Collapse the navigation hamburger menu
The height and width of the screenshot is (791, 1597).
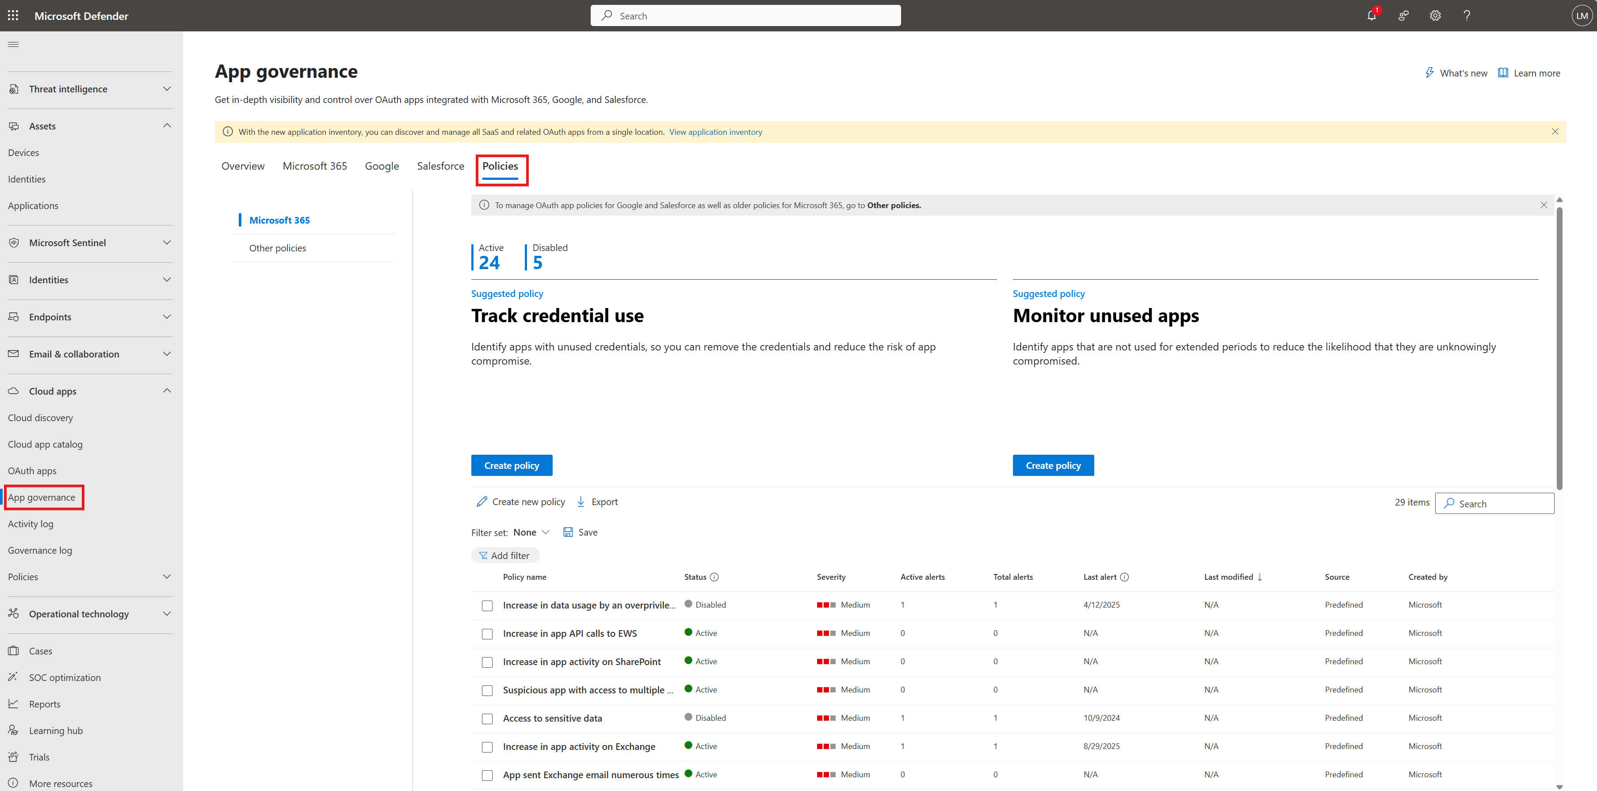(13, 45)
